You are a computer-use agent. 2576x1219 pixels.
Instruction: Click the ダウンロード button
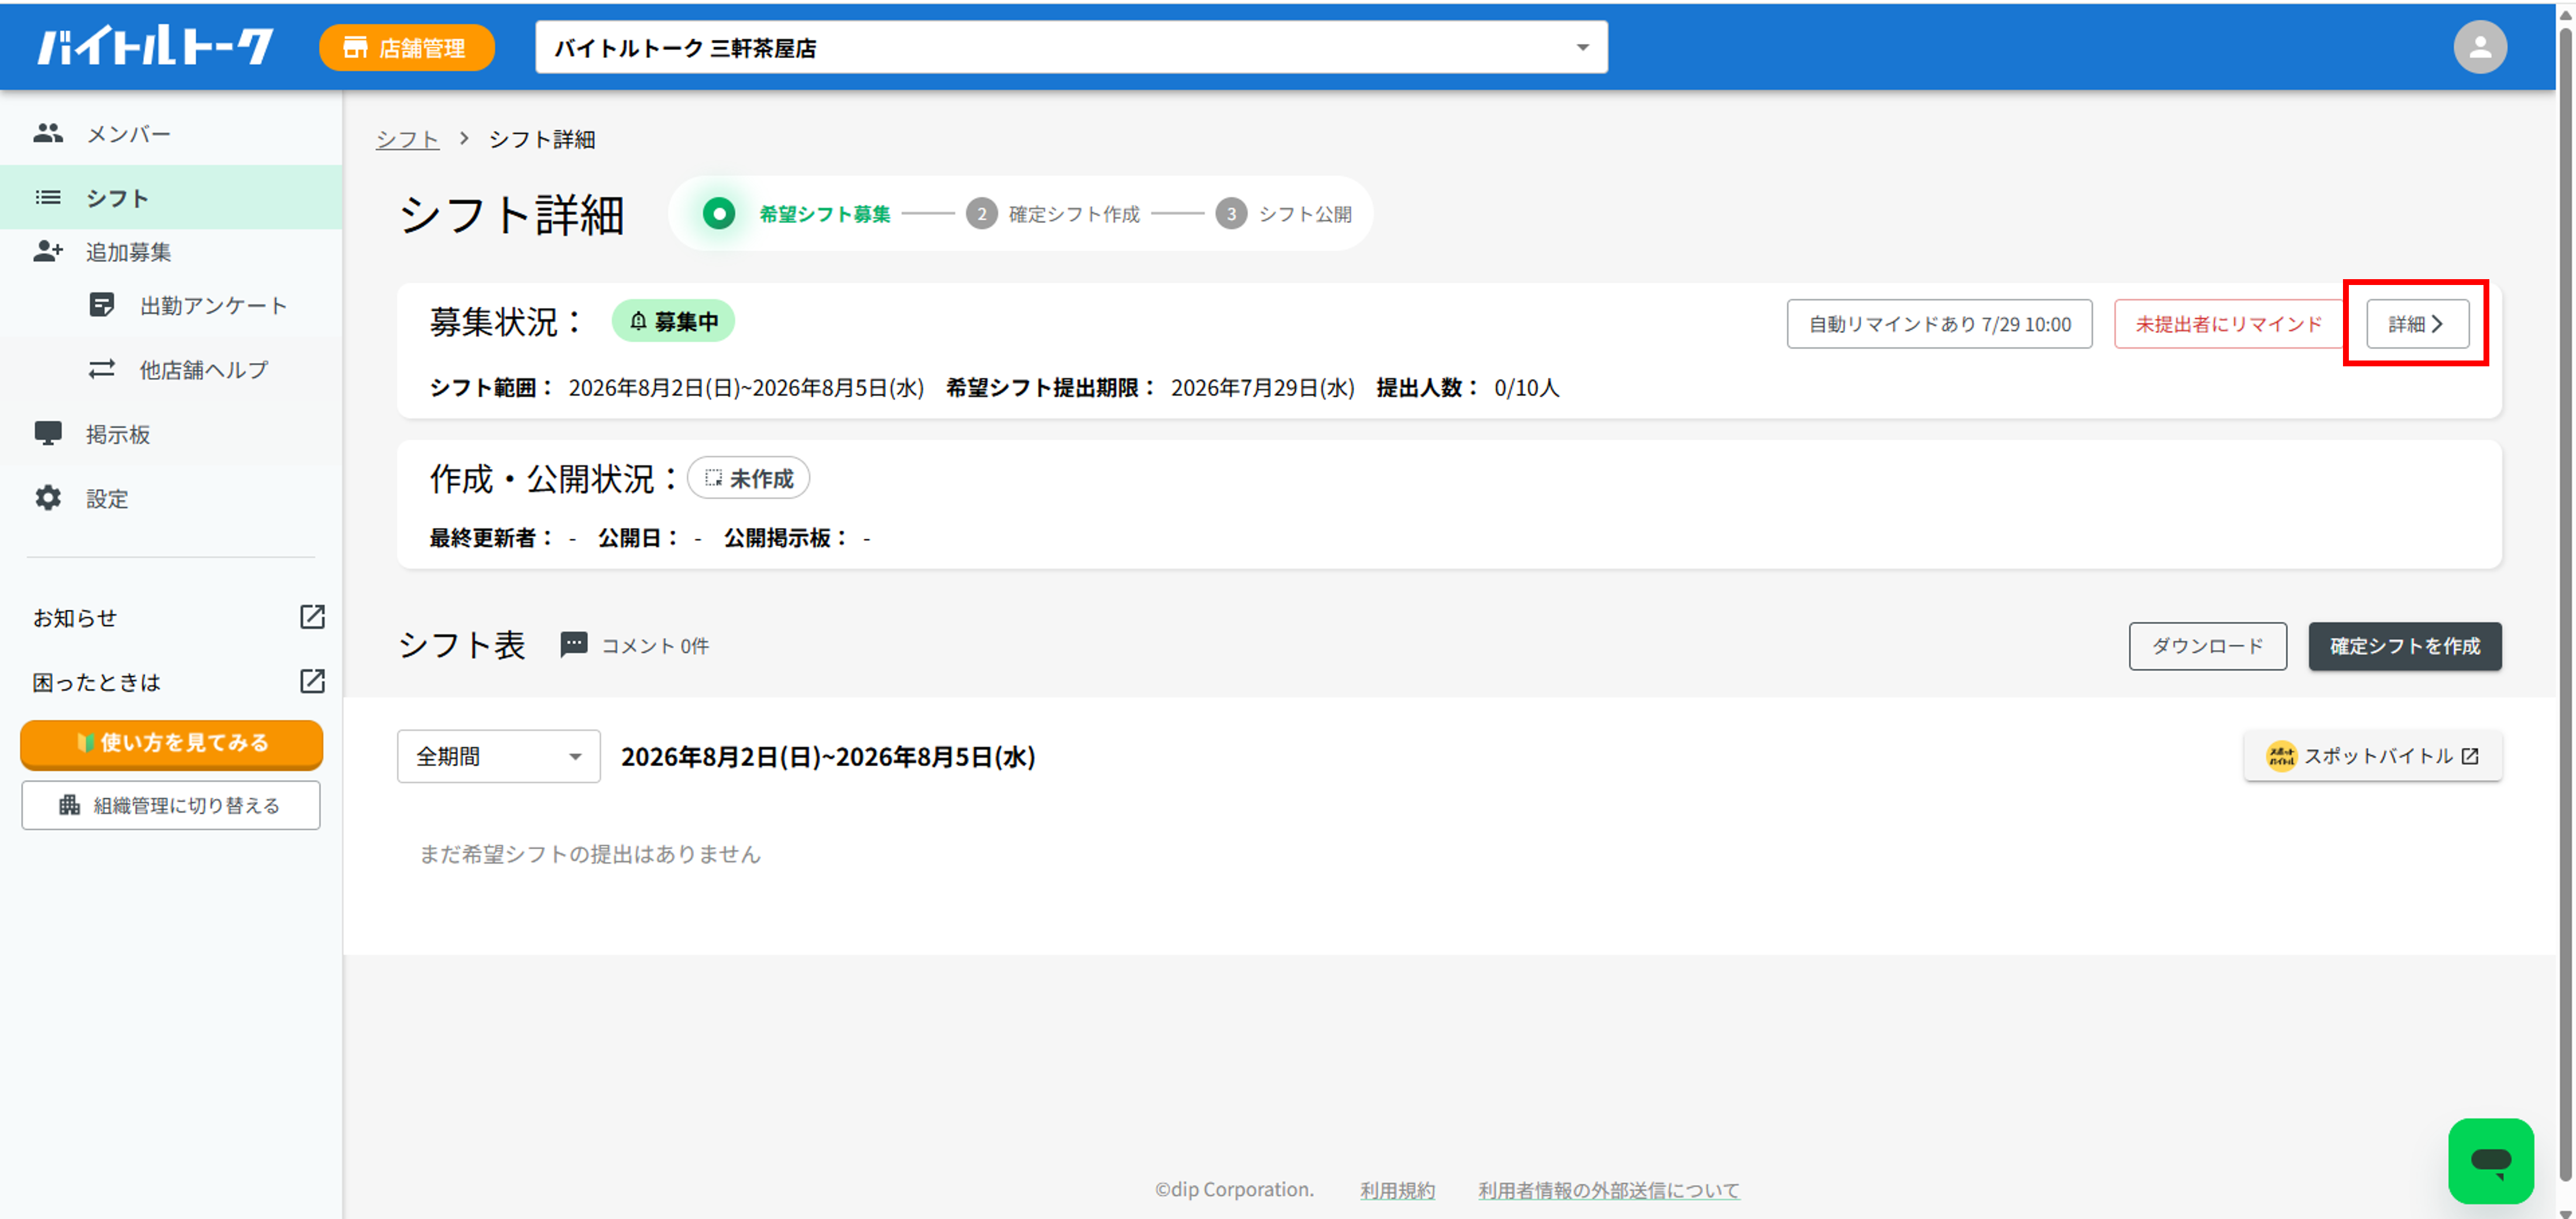(x=2207, y=647)
